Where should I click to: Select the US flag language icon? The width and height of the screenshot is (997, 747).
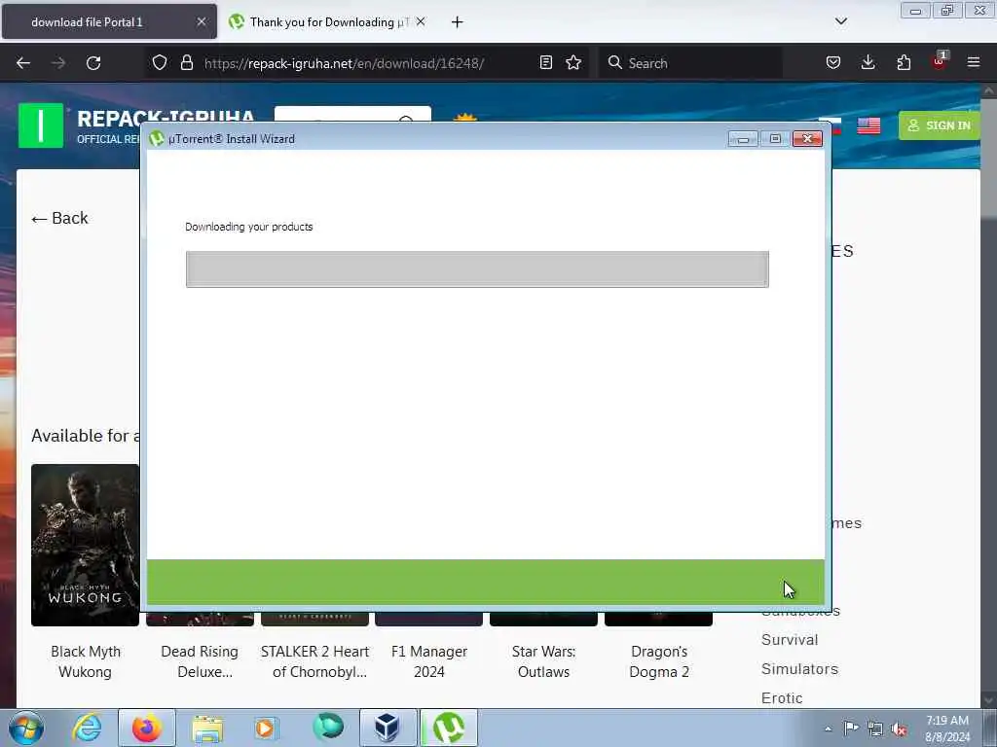click(x=868, y=125)
